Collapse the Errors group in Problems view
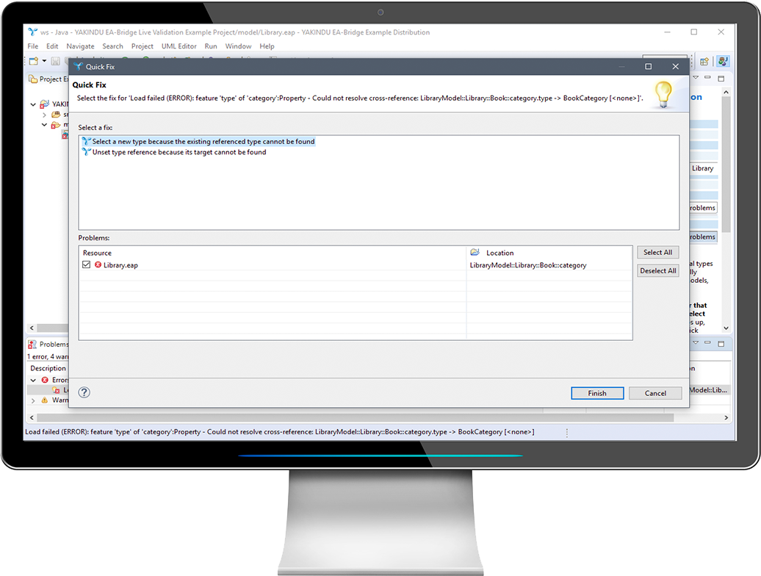Screen dimensions: 761x576 pyautogui.click(x=33, y=380)
